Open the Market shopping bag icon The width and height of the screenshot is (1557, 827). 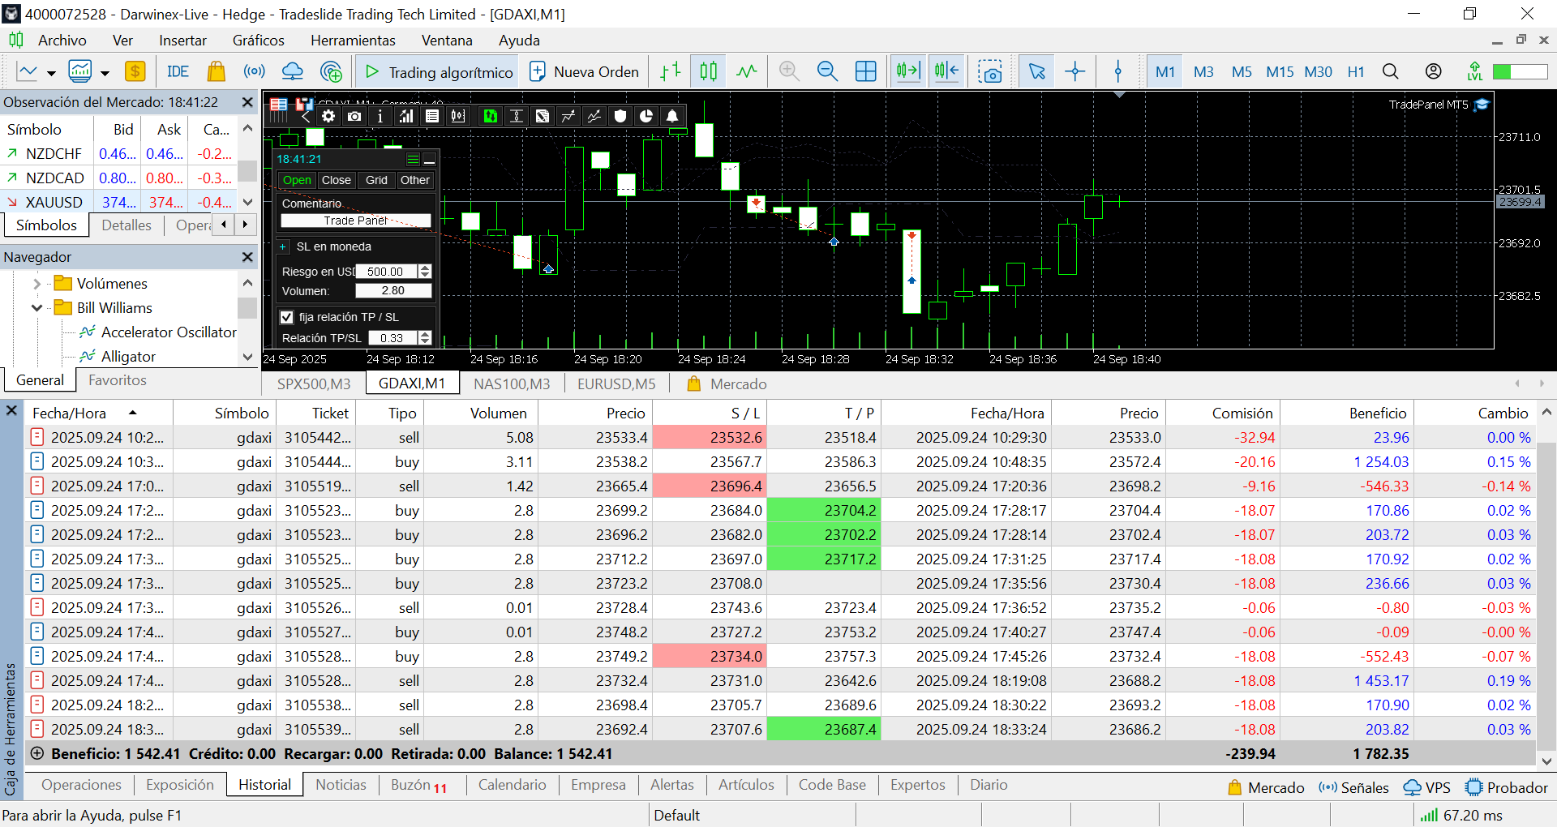216,71
